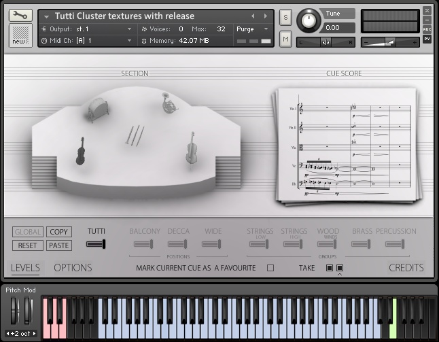Open the Output st. 1 dropdown
Screen dimensions: 439x342
129,29
